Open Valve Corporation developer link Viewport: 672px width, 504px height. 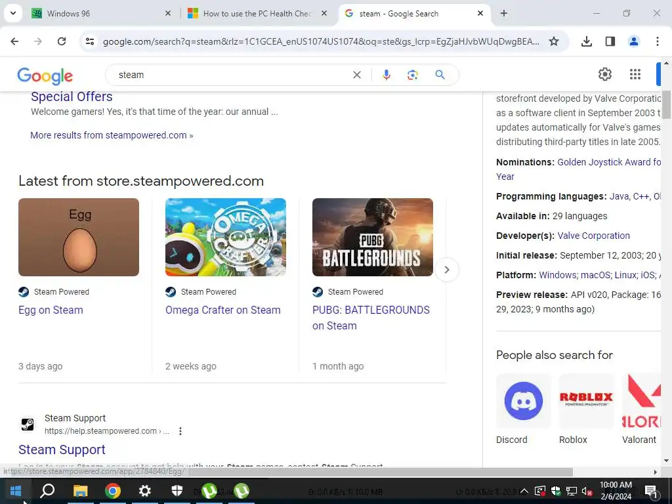[593, 236]
